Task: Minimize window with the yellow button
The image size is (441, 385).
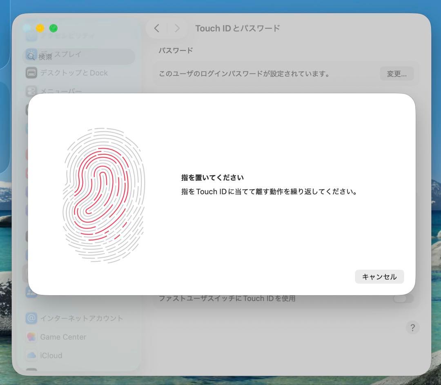Action: coord(40,28)
